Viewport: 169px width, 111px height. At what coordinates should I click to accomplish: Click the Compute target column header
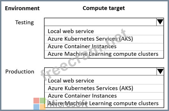tap(104, 8)
